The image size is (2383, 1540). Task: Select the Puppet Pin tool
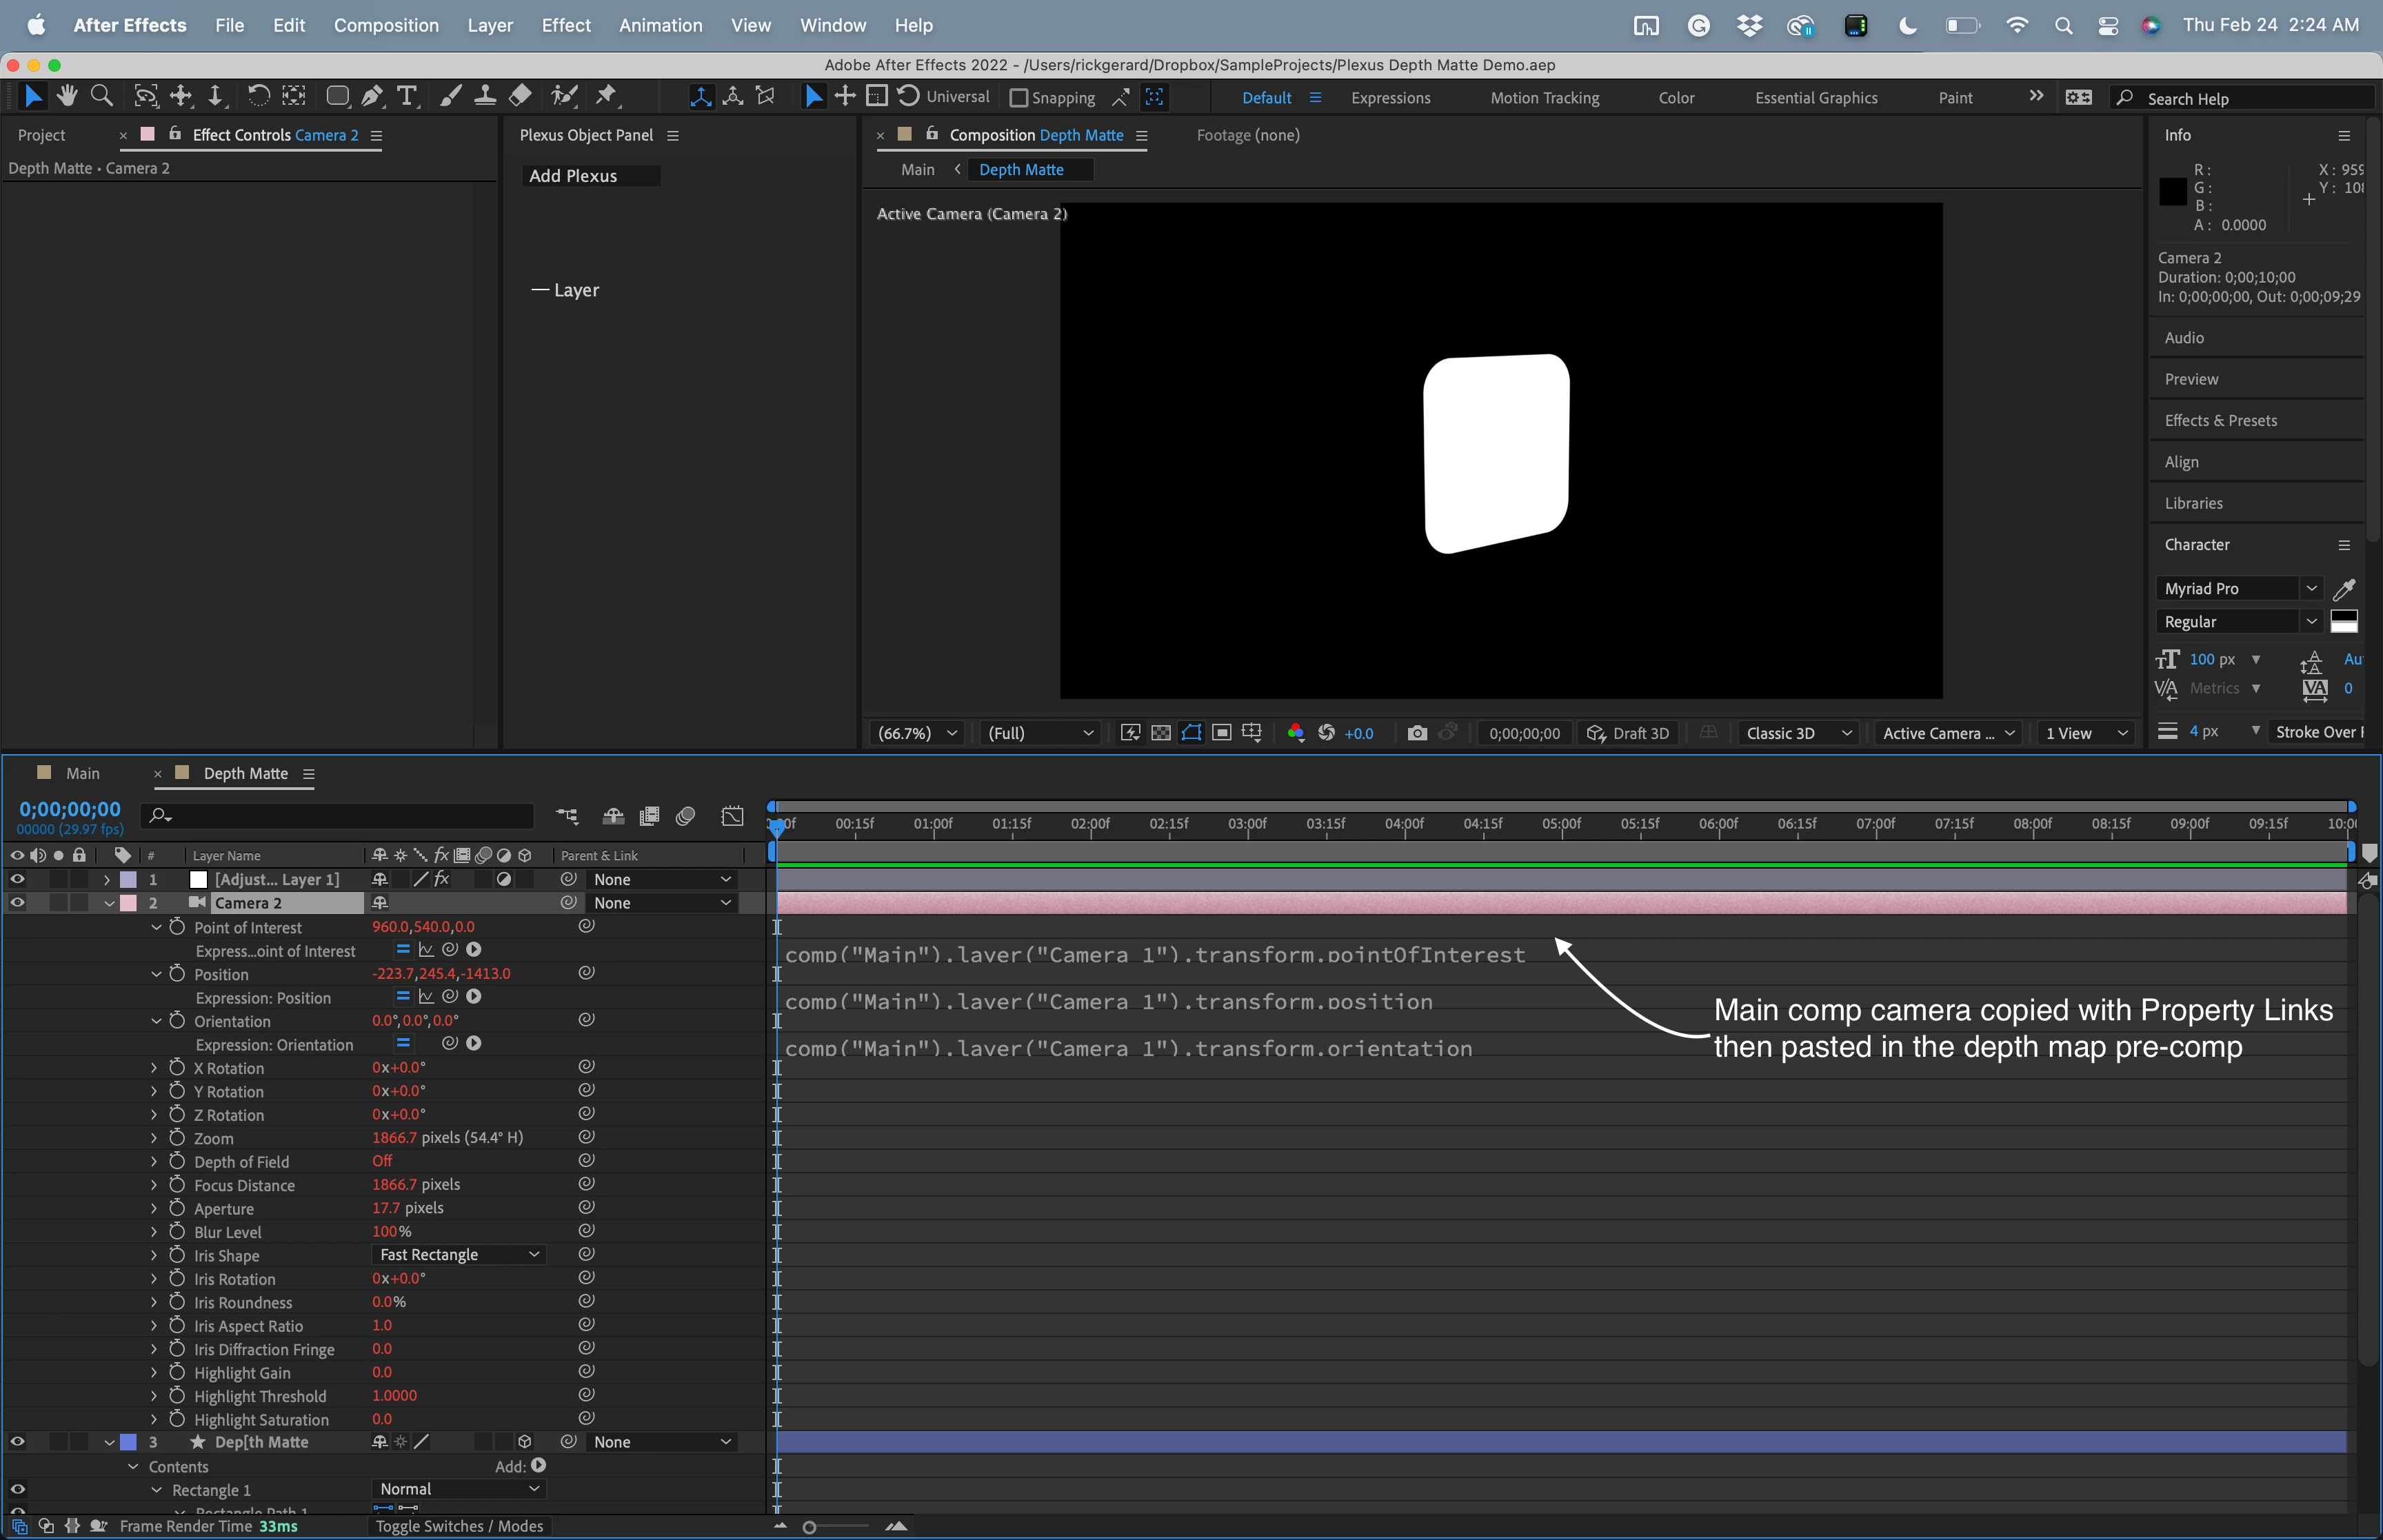pyautogui.click(x=606, y=96)
